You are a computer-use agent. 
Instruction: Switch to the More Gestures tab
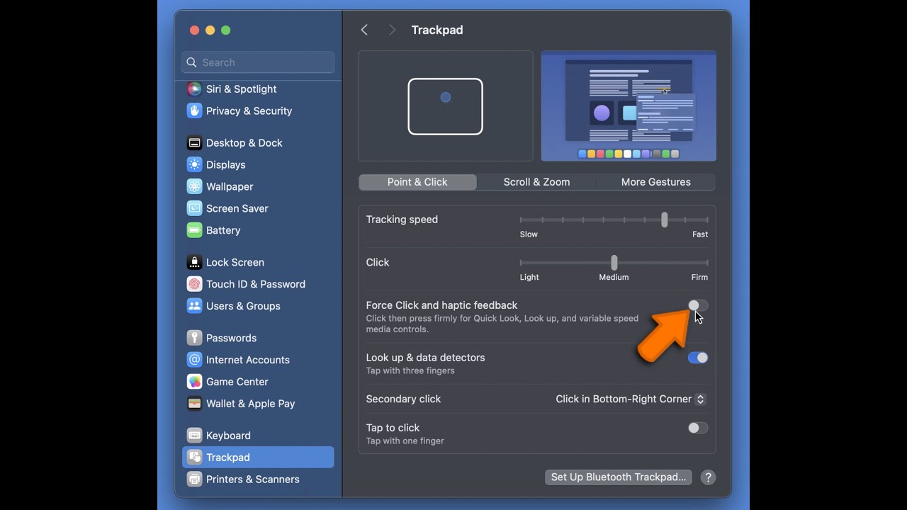[x=655, y=182]
